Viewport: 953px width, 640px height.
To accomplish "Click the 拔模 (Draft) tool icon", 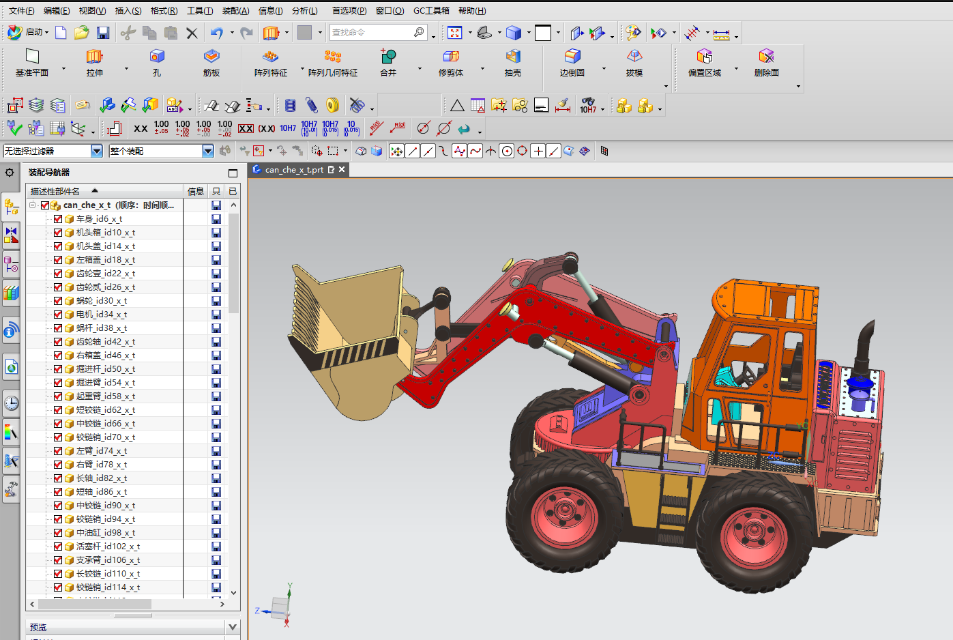I will pyautogui.click(x=634, y=57).
